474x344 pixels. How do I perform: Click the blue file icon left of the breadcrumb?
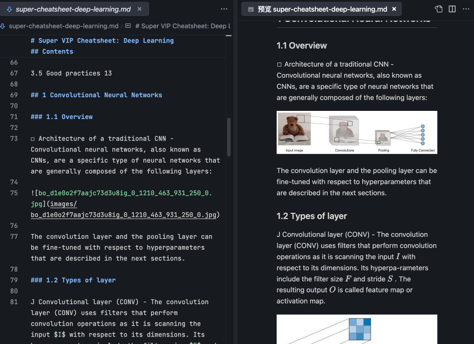point(4,26)
